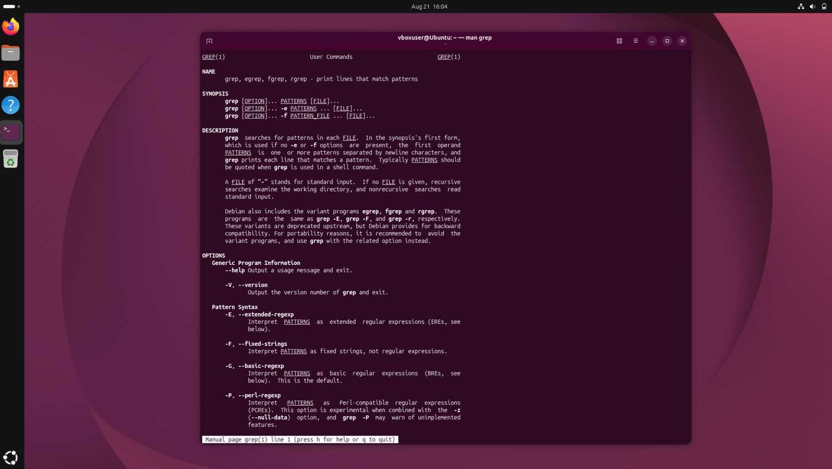Show applications with Ubuntu logo button

(11, 457)
